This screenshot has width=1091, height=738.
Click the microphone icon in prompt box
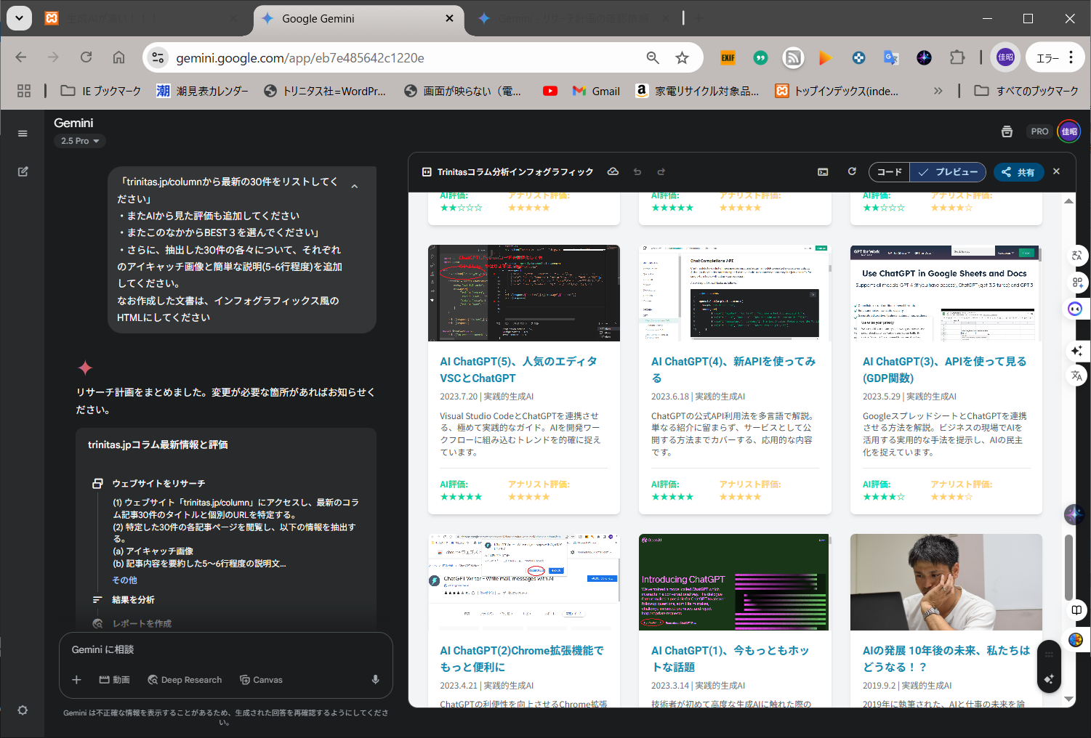(375, 680)
